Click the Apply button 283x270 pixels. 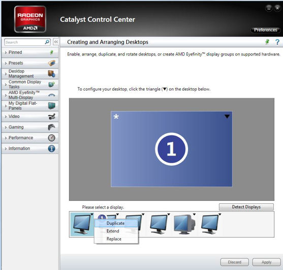pos(266,262)
